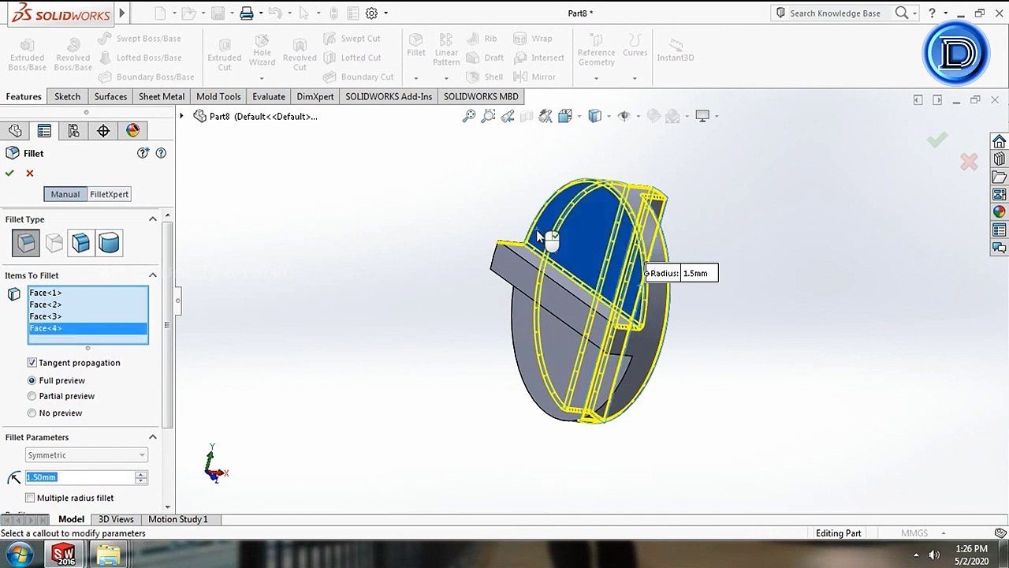Viewport: 1009px width, 568px height.
Task: Click the Display Style cube icon
Action: (x=595, y=116)
